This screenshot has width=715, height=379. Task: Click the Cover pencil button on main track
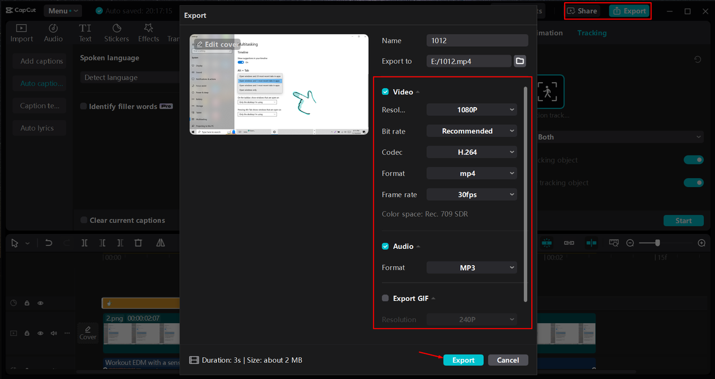[x=88, y=333]
